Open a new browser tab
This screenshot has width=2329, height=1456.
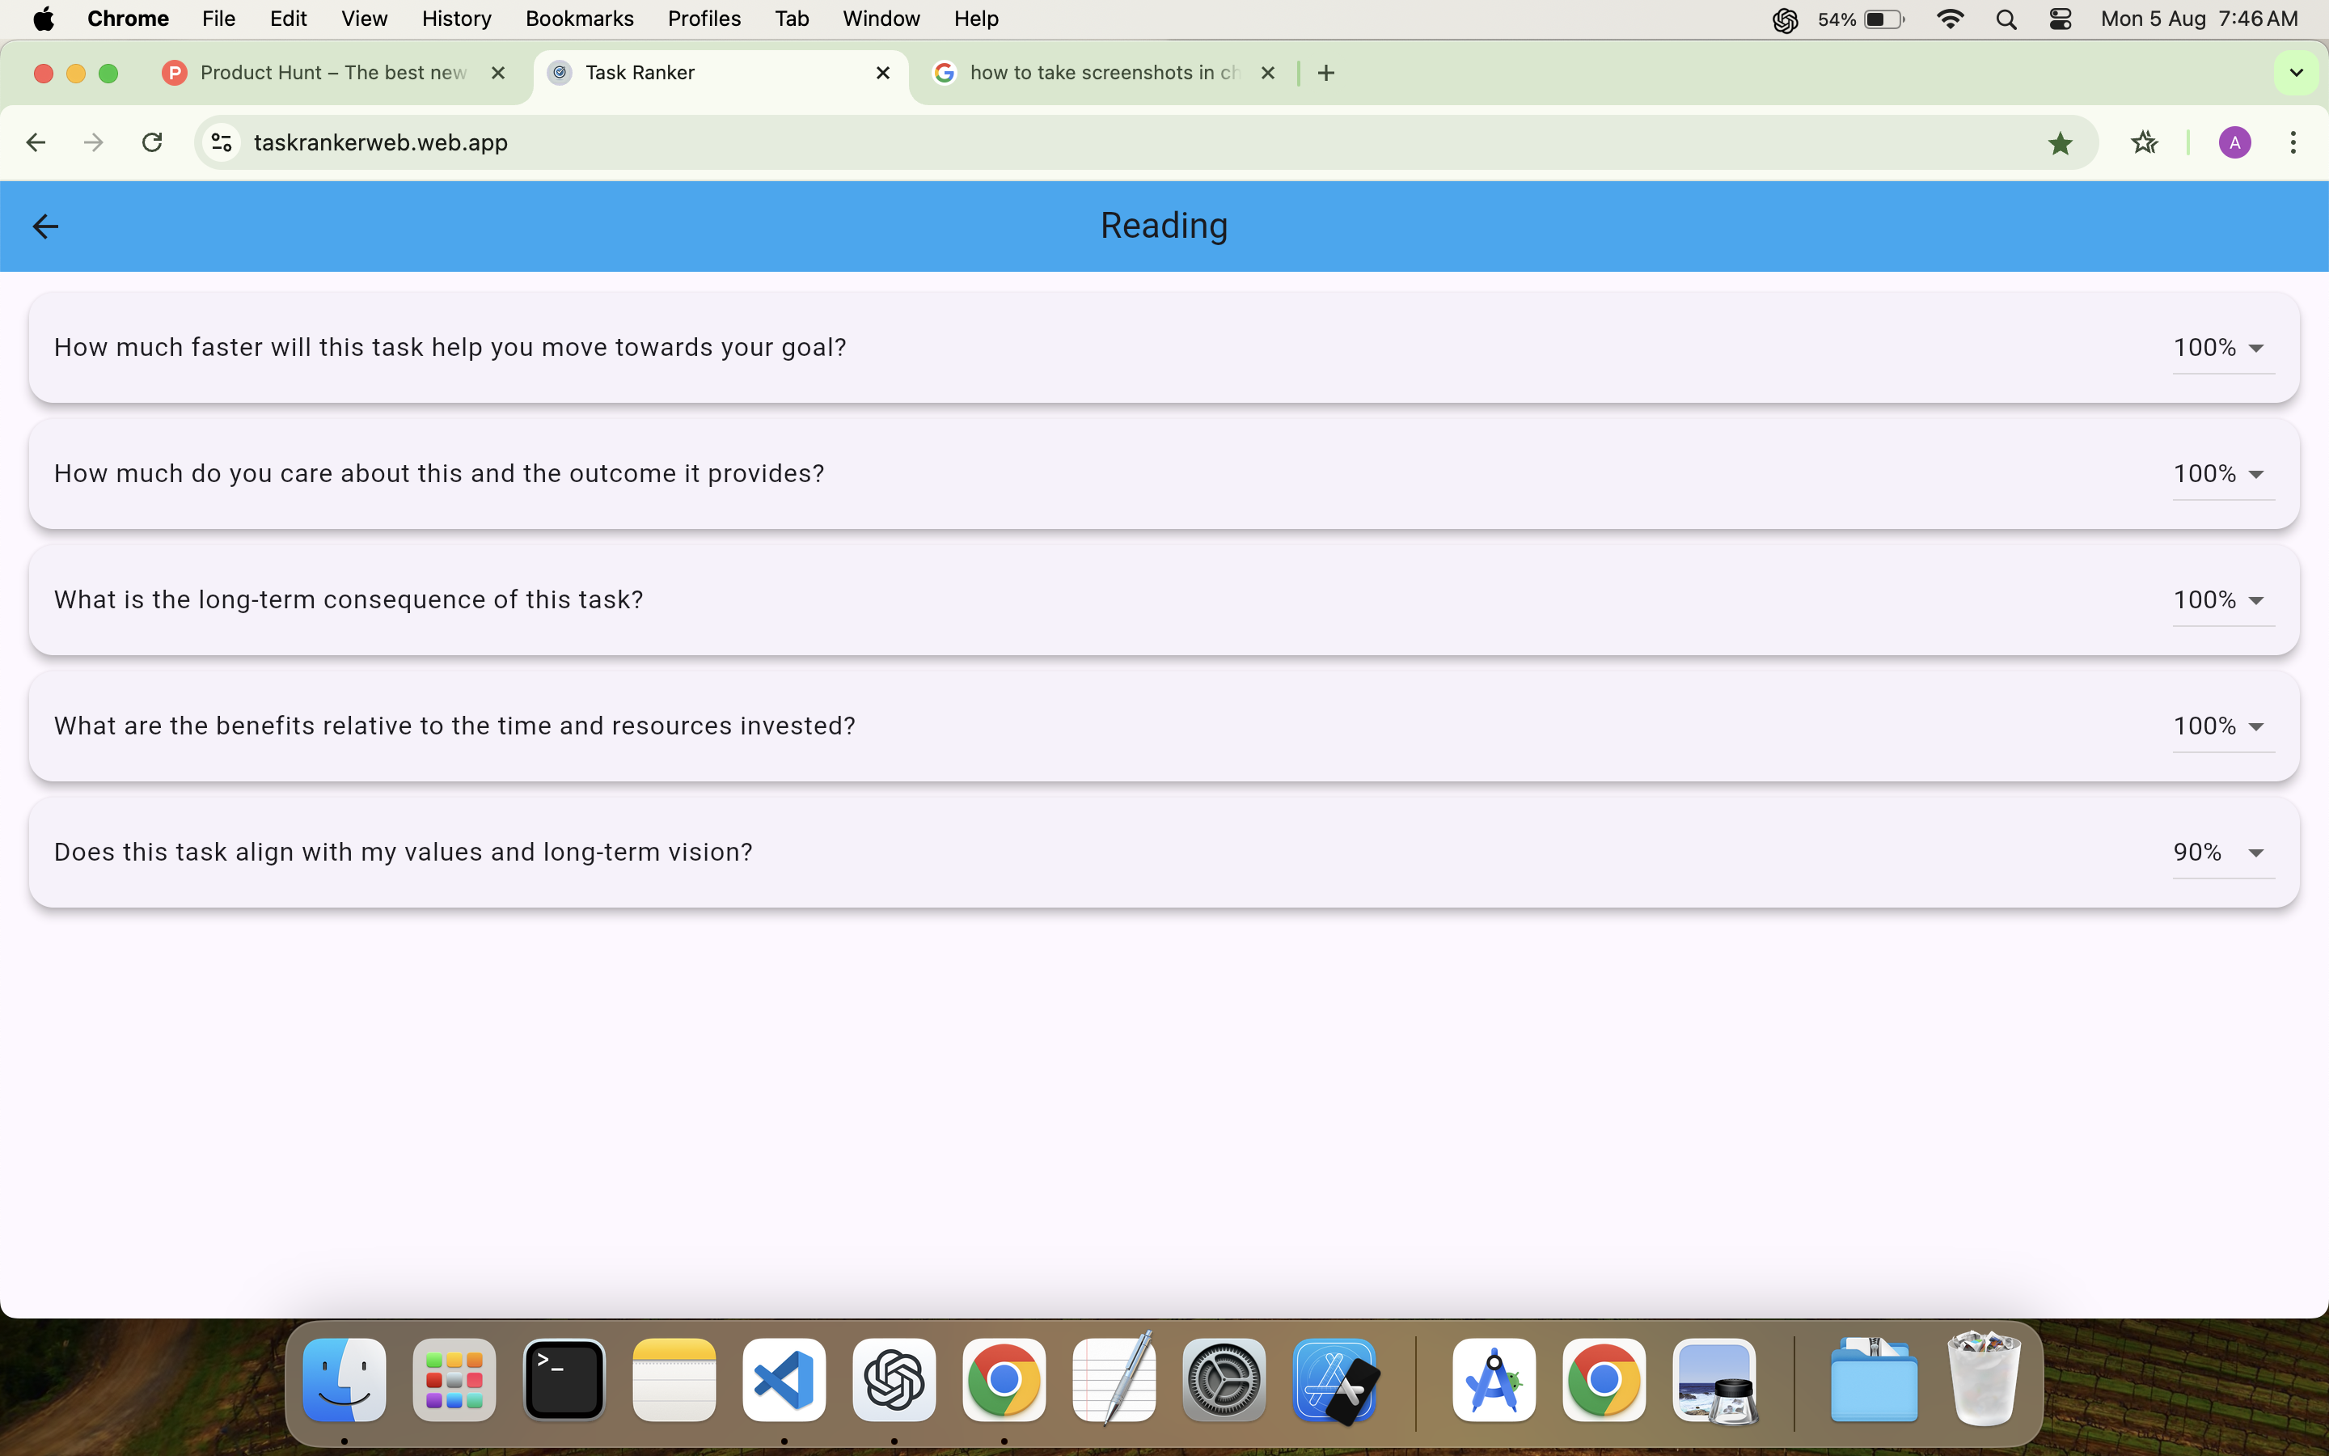click(x=1325, y=72)
